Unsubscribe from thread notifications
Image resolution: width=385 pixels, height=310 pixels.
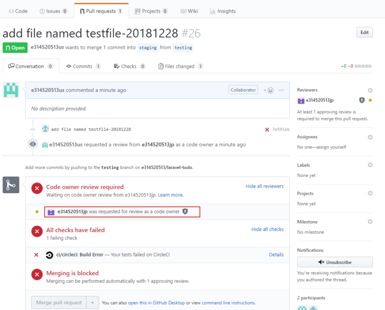click(x=335, y=262)
